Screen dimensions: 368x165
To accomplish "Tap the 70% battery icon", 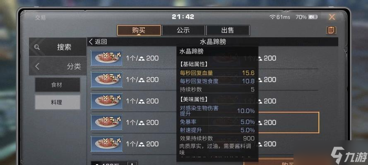I will tap(313, 17).
